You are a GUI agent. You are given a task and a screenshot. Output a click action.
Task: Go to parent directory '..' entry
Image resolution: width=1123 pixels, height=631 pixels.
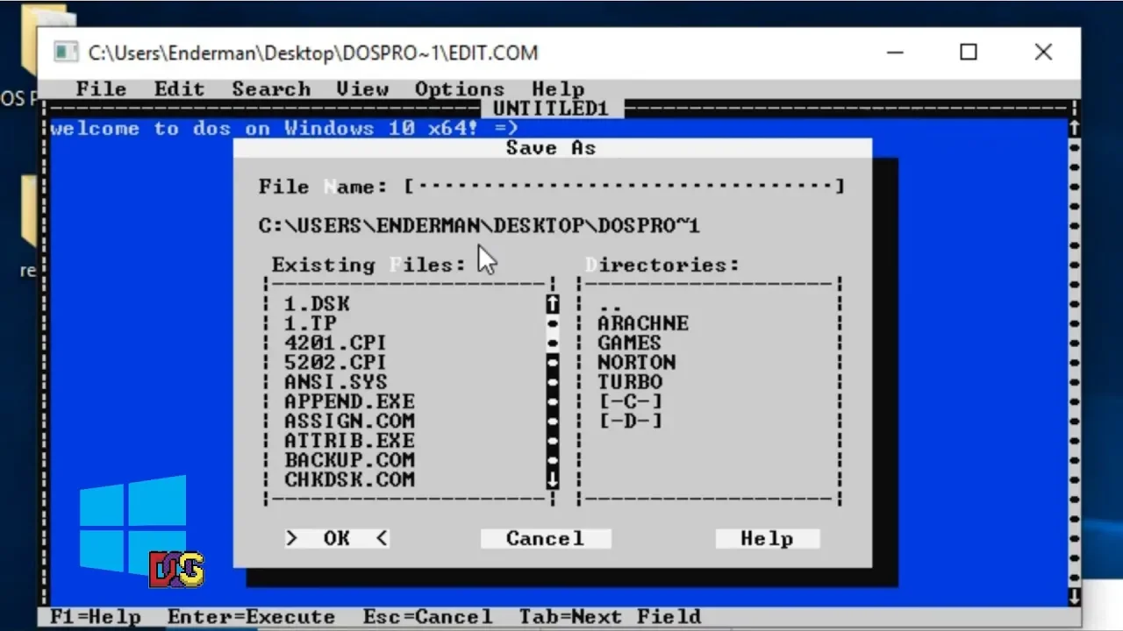(x=610, y=304)
